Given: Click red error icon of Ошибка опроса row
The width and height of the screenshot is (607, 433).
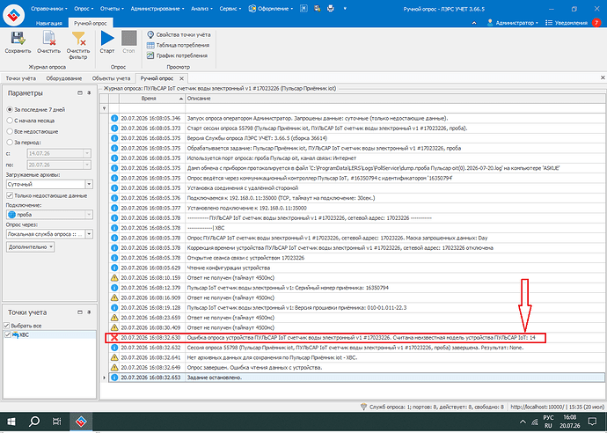Looking at the screenshot, I should pyautogui.click(x=114, y=338).
